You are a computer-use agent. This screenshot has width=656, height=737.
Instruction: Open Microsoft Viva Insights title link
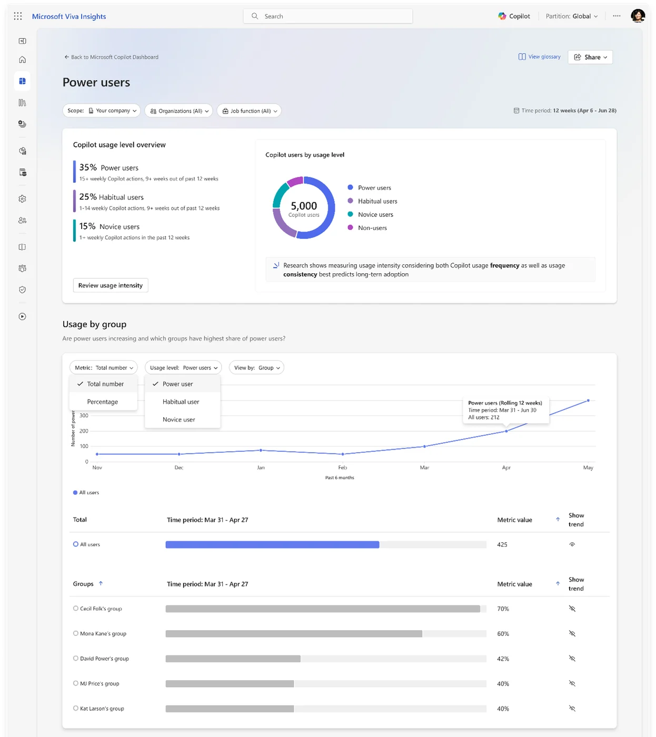69,16
